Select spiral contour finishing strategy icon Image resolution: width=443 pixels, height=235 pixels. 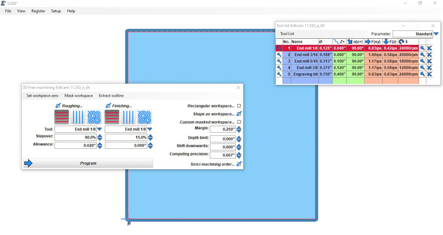coord(145,117)
